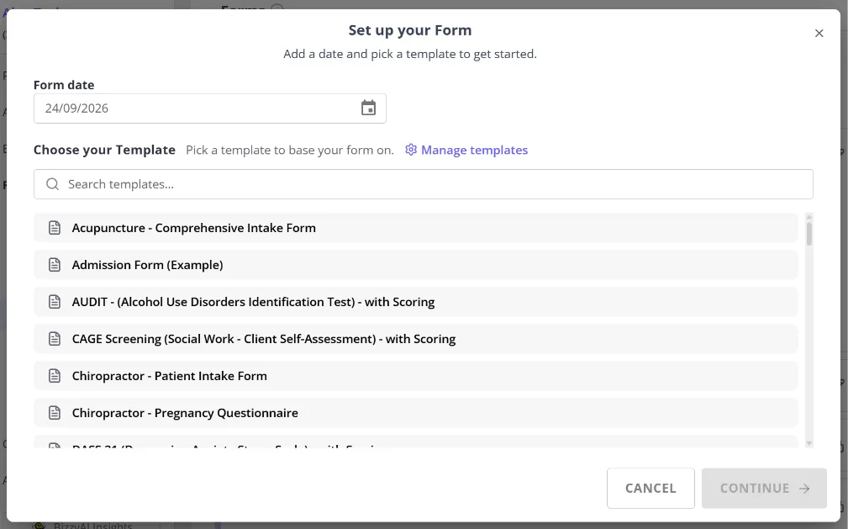Choose the Admission Form (Example) template
The height and width of the screenshot is (529, 848).
coord(416,265)
